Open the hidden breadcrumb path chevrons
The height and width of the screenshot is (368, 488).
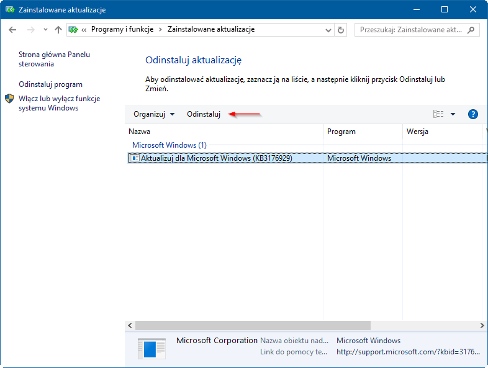point(84,30)
